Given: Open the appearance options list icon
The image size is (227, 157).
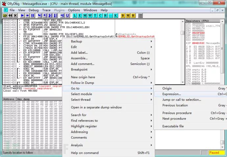Looking at the screenshot, I should 140,15.
